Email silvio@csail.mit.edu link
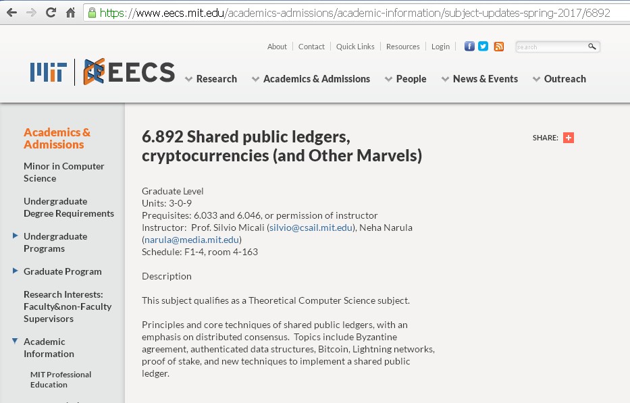The width and height of the screenshot is (630, 403). point(311,227)
